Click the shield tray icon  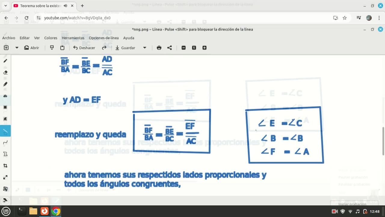343,211
